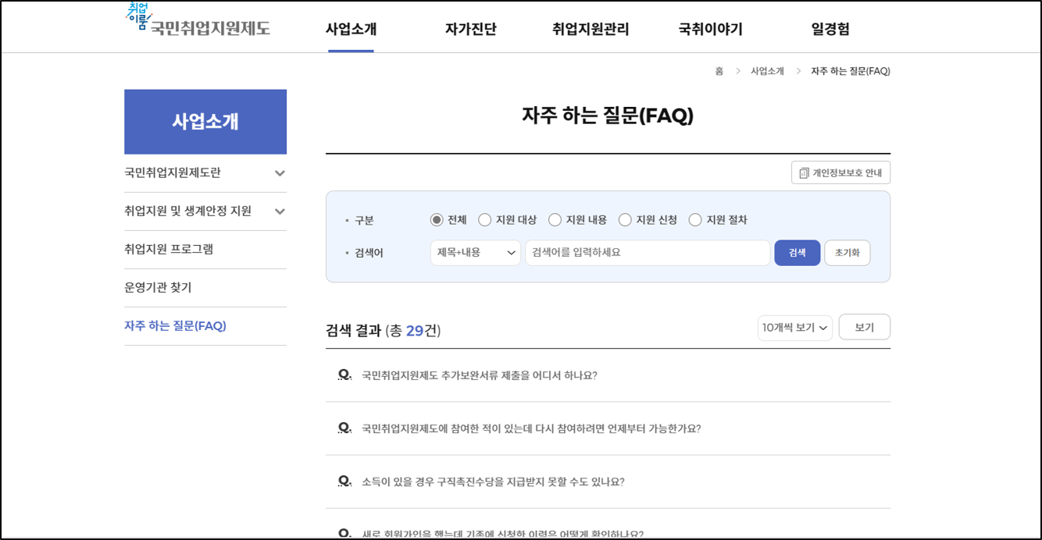This screenshot has height=540, width=1042.
Task: Open the 제목+내용 search field dropdown
Action: point(475,252)
